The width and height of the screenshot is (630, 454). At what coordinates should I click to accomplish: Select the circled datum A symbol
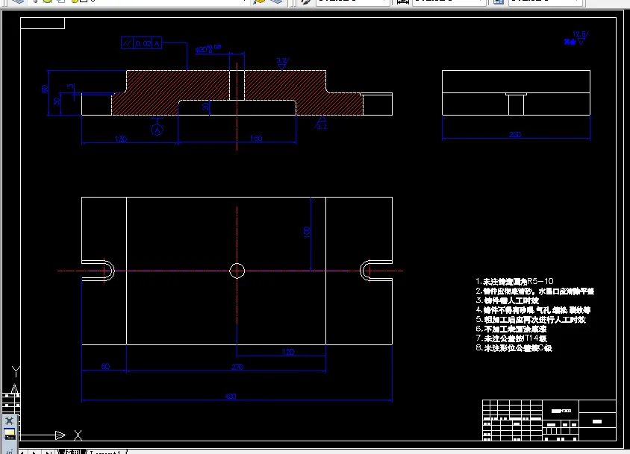[157, 130]
